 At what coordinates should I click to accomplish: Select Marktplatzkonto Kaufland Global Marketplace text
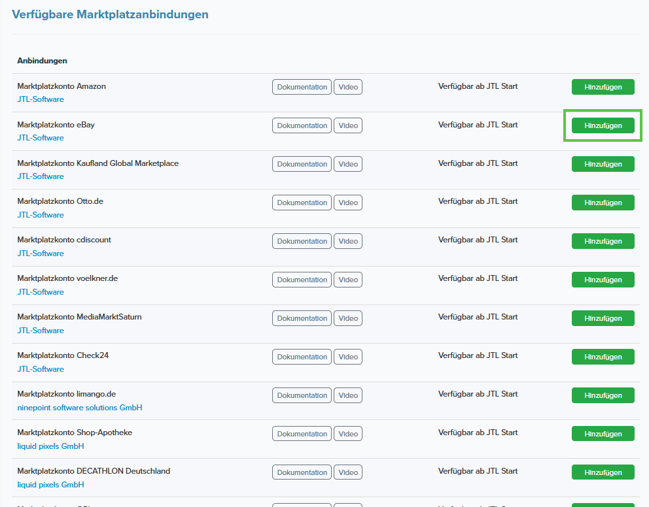point(98,163)
